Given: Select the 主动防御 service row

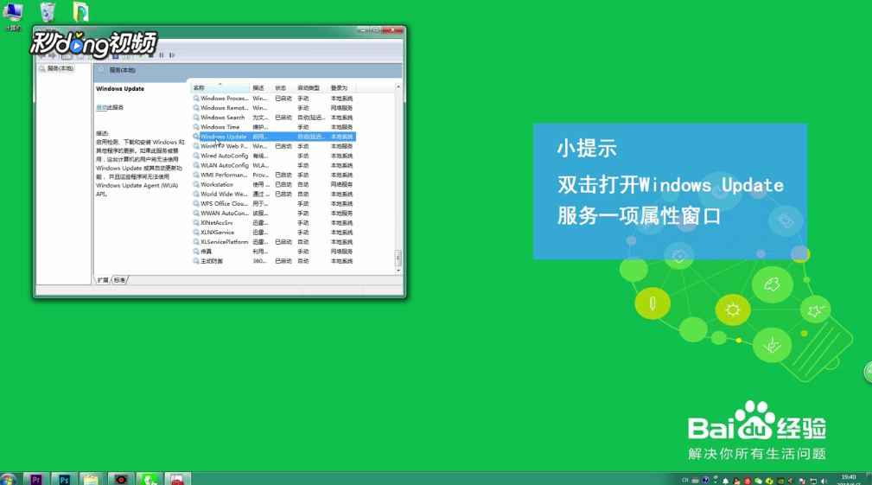Looking at the screenshot, I should (273, 261).
